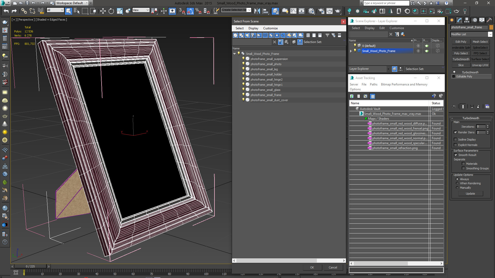Click the Bind to Space Warp icon
Screen dimensions: 495x278
click(41, 11)
